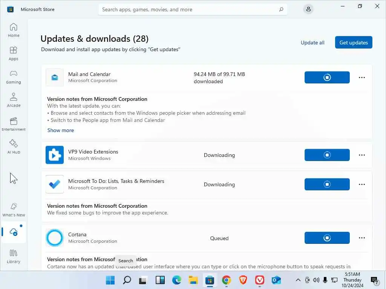Image resolution: width=386 pixels, height=289 pixels.
Task: Launch Brave browser from taskbar
Action: pos(243,280)
